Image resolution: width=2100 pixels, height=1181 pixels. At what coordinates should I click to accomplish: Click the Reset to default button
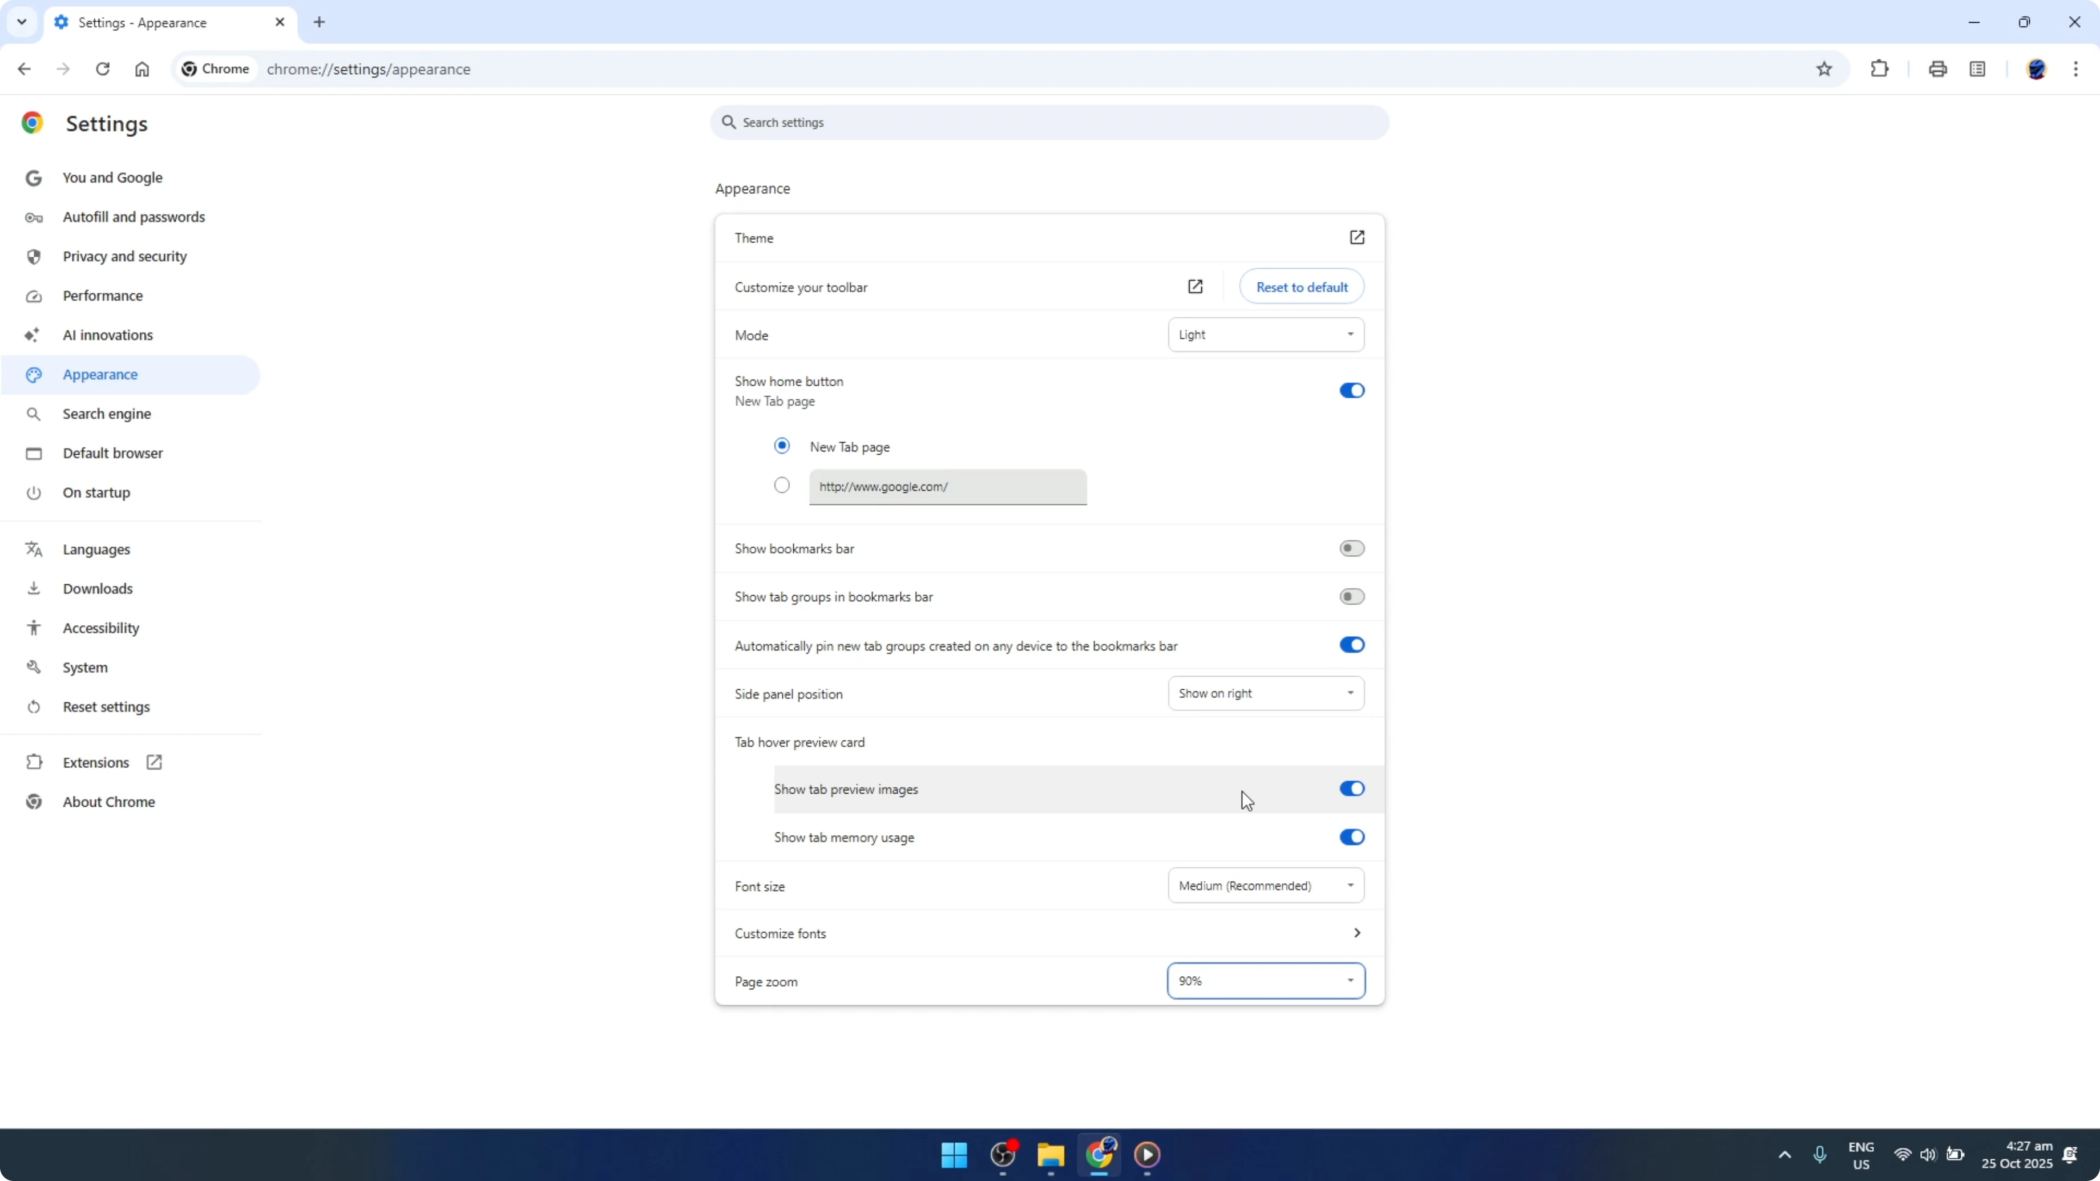coord(1301,287)
